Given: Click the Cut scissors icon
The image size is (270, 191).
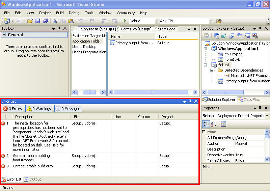Looking at the screenshot, I should tap(55, 21).
